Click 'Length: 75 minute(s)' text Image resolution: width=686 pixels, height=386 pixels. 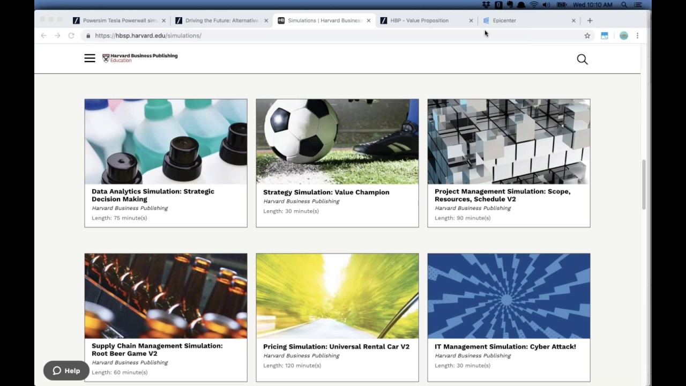point(120,218)
